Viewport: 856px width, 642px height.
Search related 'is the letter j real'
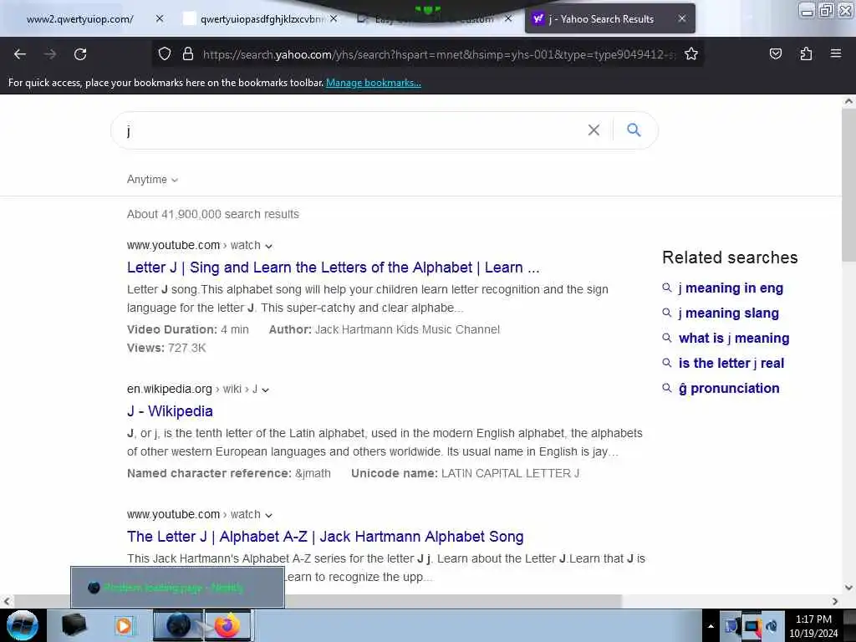pyautogui.click(x=731, y=363)
